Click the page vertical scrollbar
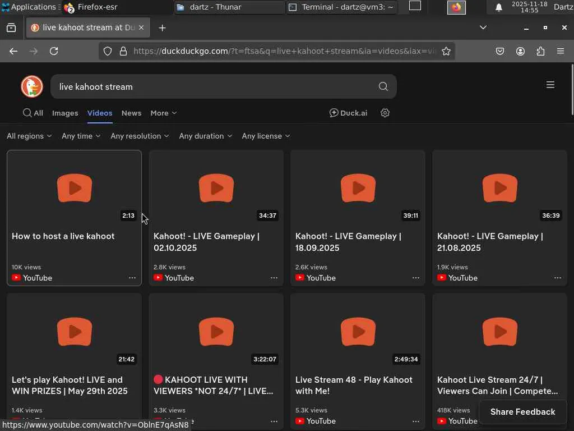The height and width of the screenshot is (431, 574). [x=572, y=90]
